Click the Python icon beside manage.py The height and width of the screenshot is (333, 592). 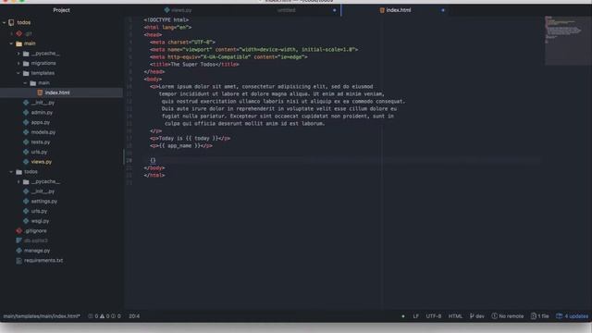pyautogui.click(x=18, y=251)
